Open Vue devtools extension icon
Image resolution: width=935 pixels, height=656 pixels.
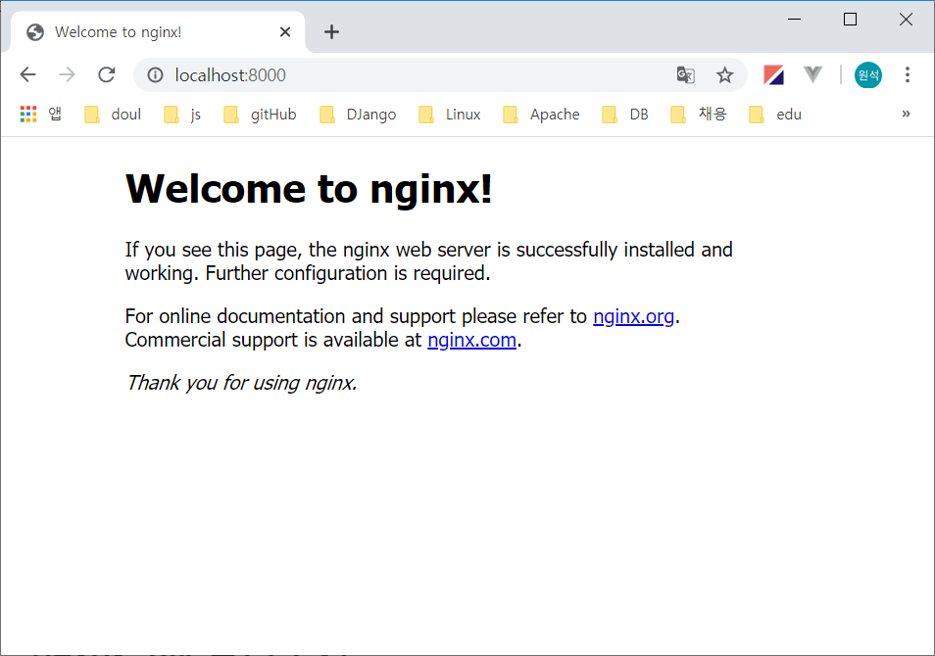click(x=812, y=75)
